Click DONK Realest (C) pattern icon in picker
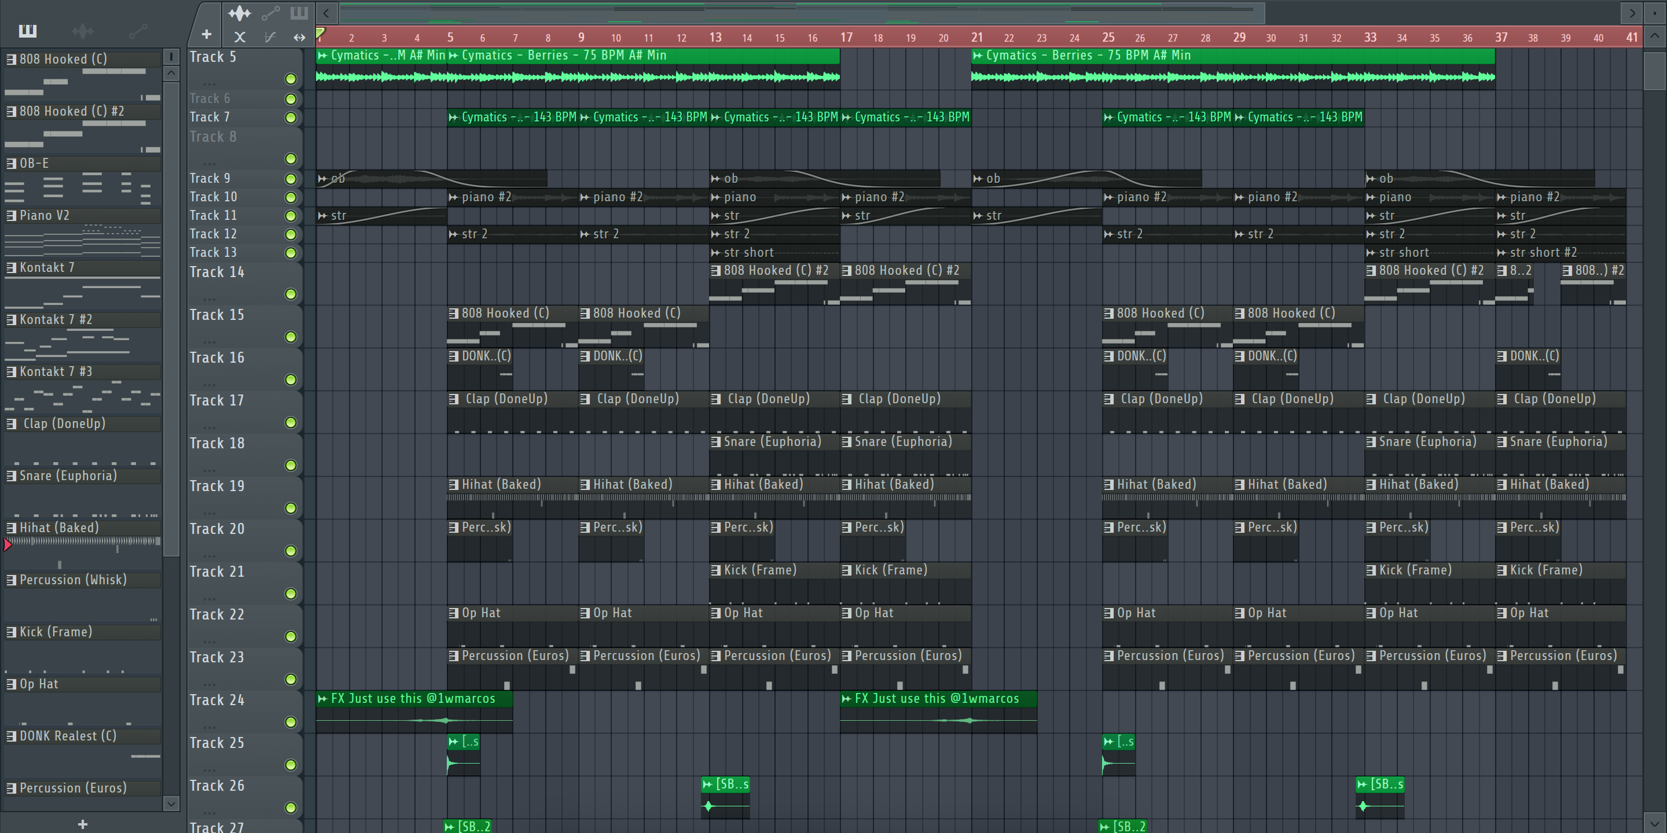 [x=11, y=736]
